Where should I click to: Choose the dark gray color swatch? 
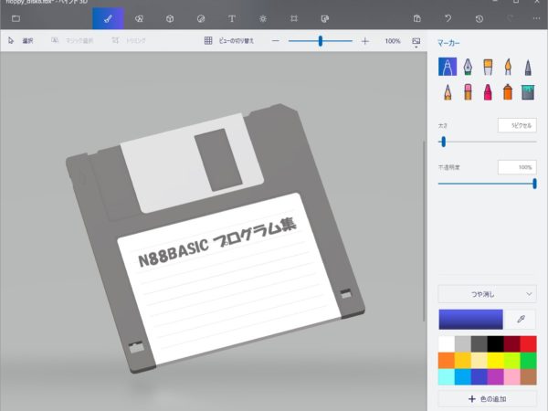[x=479, y=344]
